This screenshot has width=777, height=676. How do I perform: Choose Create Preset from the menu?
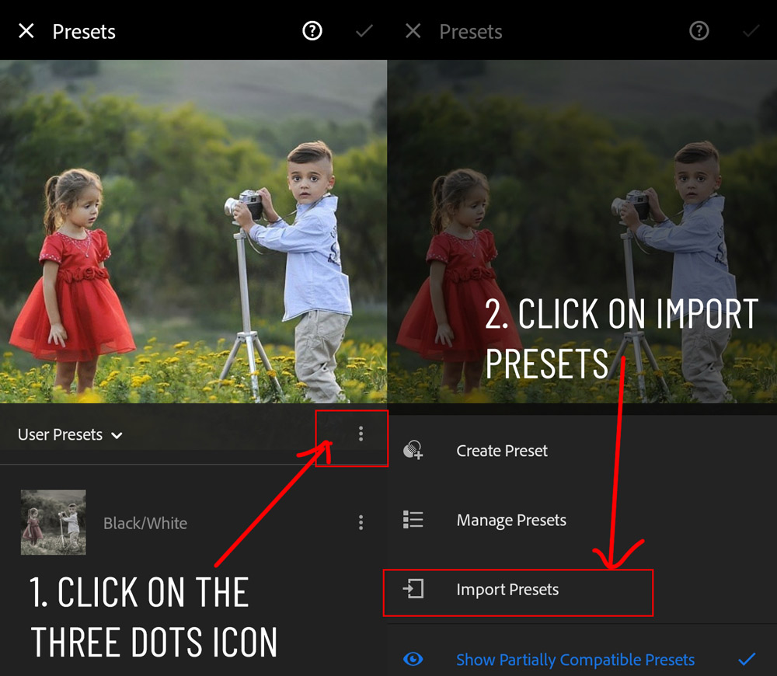pos(501,451)
